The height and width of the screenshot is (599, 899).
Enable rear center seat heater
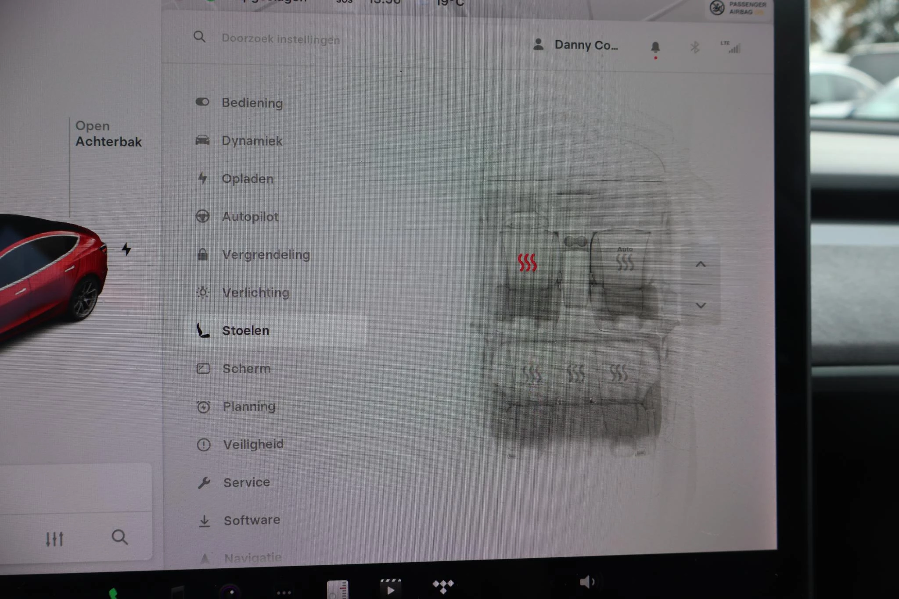point(575,374)
